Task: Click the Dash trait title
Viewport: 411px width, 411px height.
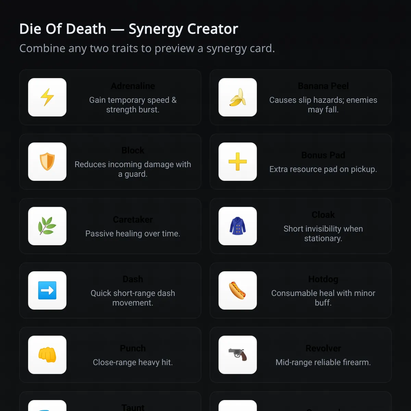Action: coord(133,279)
